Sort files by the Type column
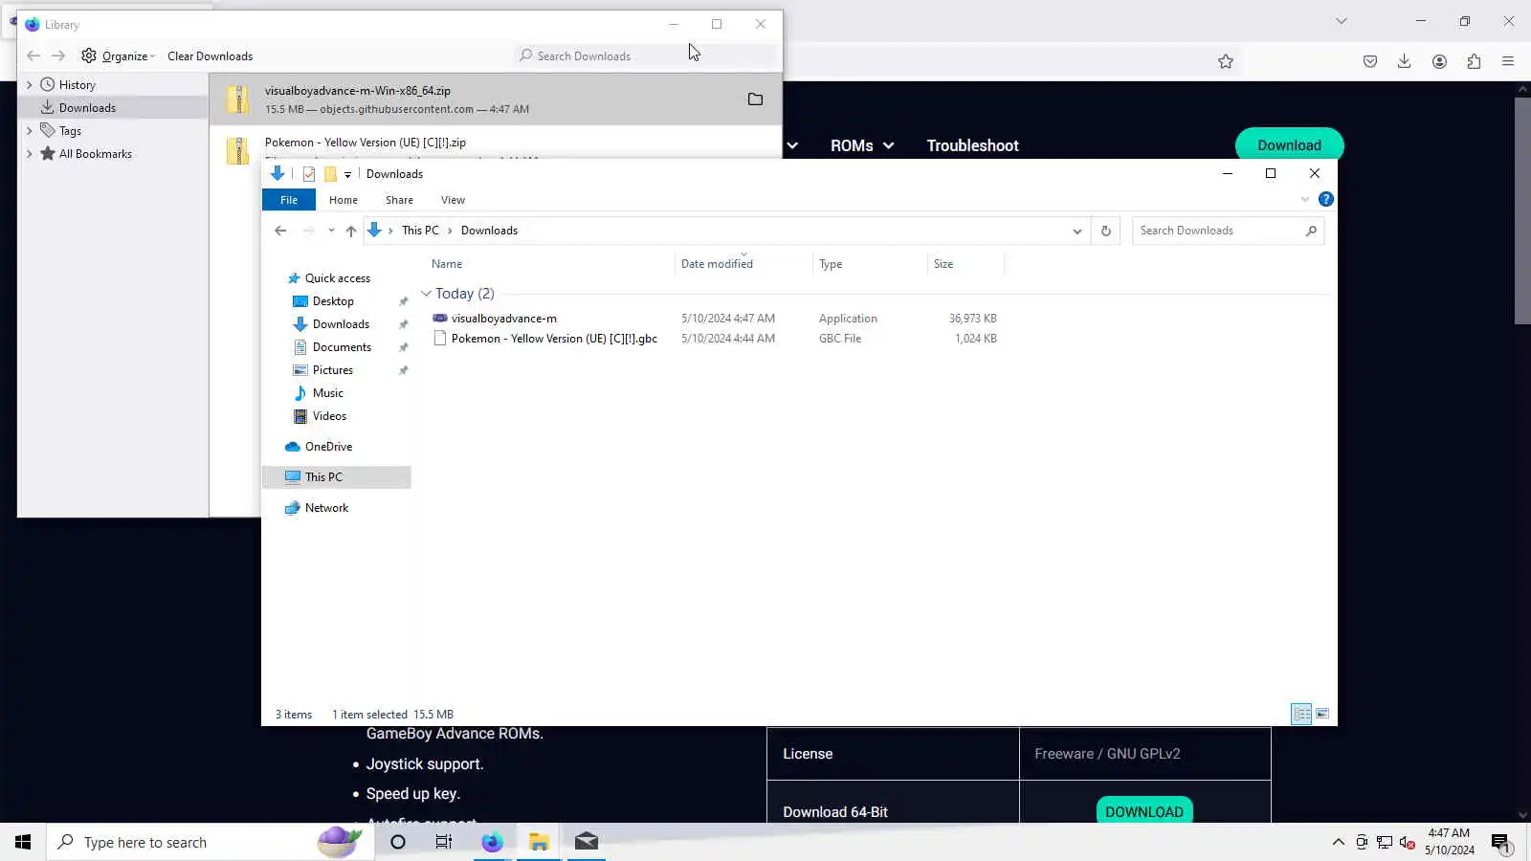This screenshot has width=1531, height=861. pyautogui.click(x=870, y=264)
